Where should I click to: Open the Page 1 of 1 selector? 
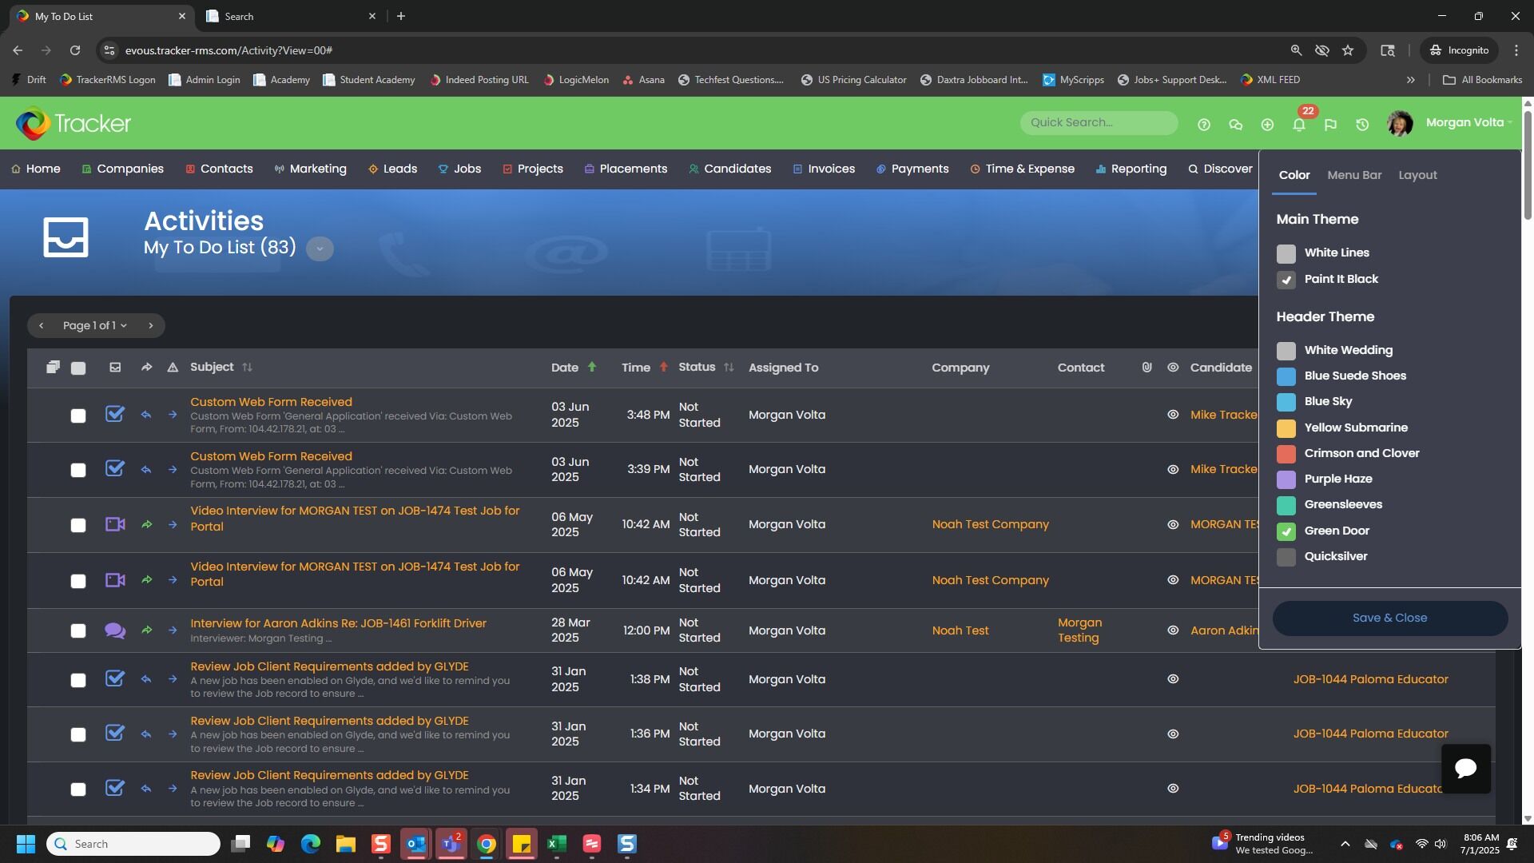95,325
